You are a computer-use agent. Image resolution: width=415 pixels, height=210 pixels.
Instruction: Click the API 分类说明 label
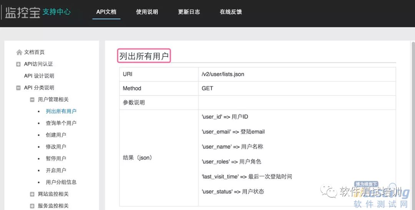(x=39, y=88)
